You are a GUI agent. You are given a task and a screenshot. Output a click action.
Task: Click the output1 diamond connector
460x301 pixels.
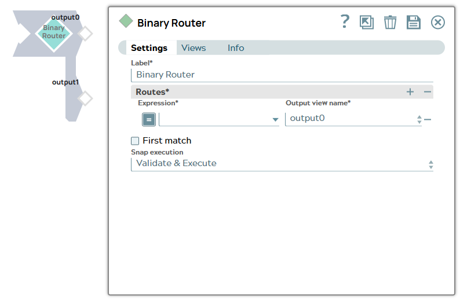(x=85, y=98)
